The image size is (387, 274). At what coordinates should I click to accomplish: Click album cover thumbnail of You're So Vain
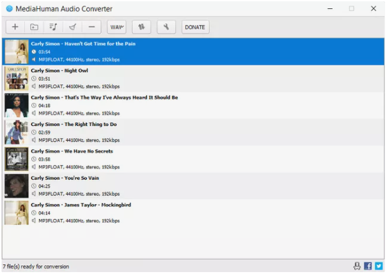(17, 186)
